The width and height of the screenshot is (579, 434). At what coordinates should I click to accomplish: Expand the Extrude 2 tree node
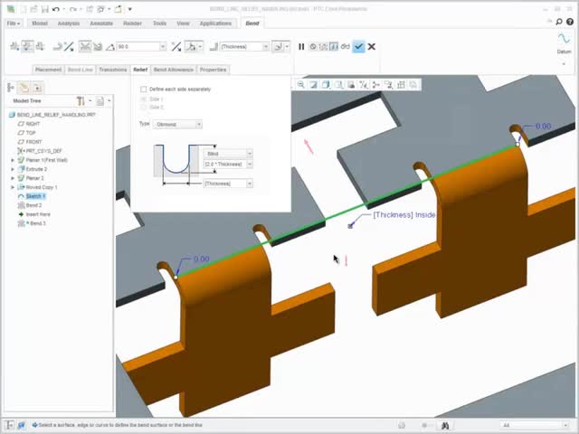click(13, 169)
